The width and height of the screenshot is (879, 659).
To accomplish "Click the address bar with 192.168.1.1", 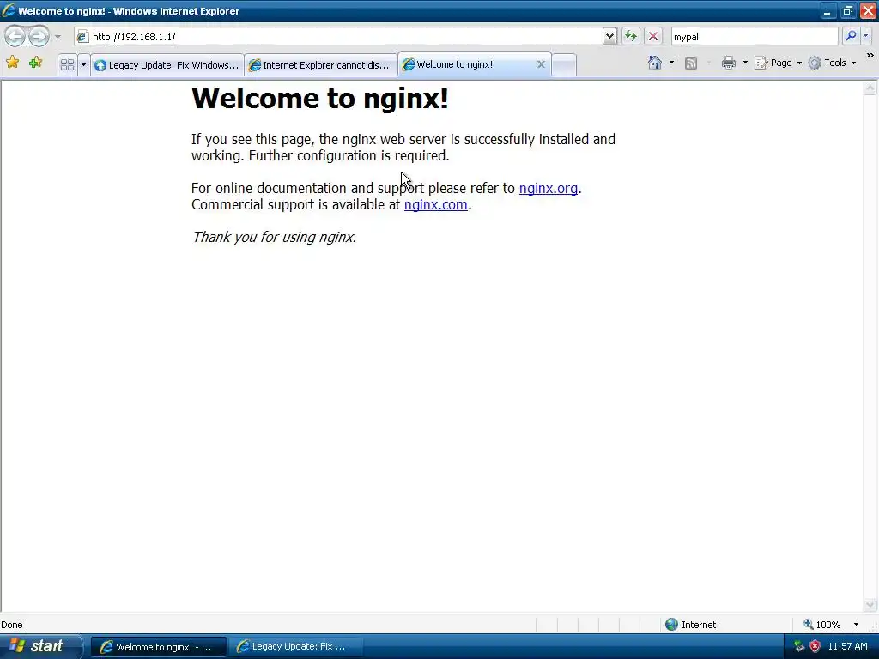I will (338, 36).
